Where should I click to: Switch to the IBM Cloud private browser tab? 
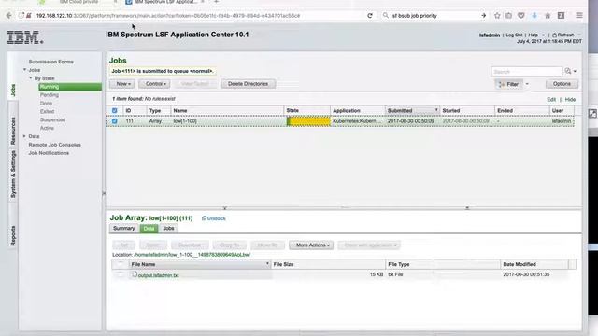tap(78, 2)
